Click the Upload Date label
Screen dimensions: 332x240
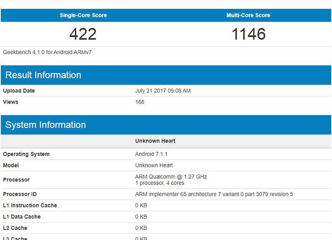point(19,91)
